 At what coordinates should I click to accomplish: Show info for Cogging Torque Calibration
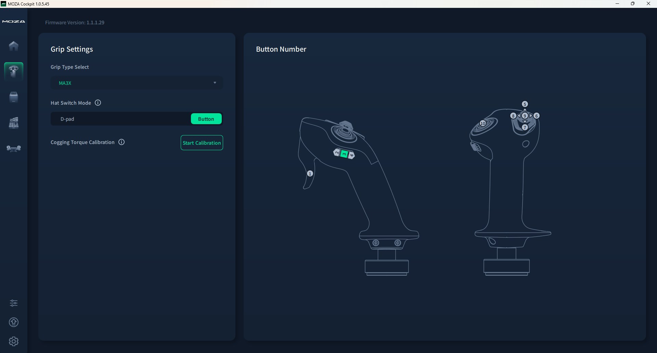pyautogui.click(x=121, y=142)
